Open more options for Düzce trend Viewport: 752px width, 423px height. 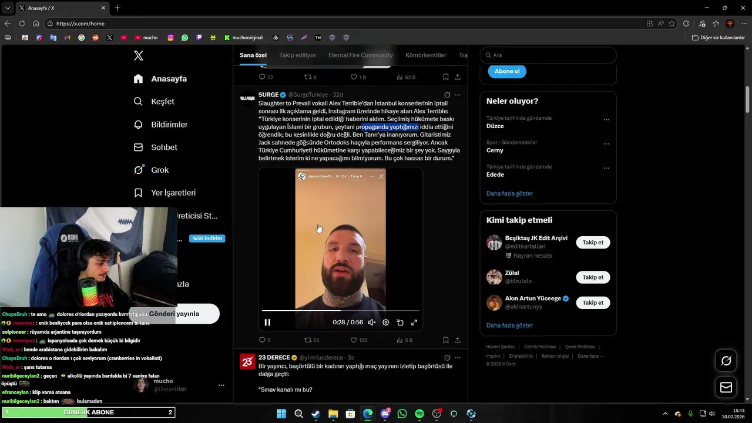tap(606, 119)
